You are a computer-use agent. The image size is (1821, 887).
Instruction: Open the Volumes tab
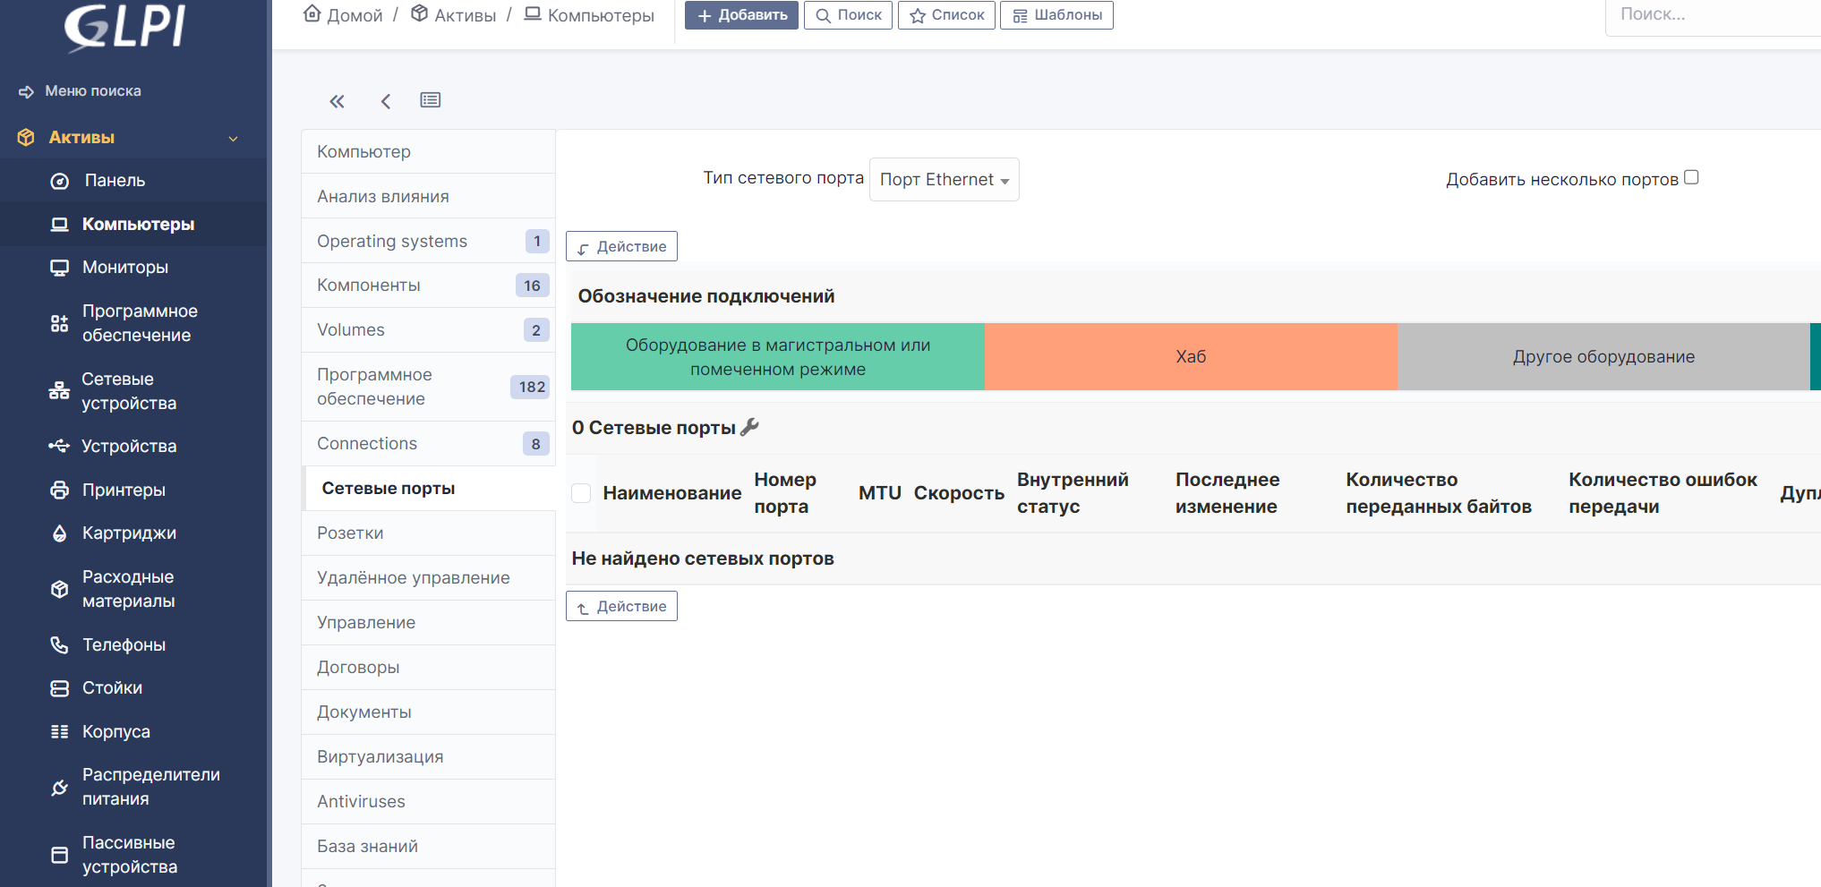click(x=428, y=330)
